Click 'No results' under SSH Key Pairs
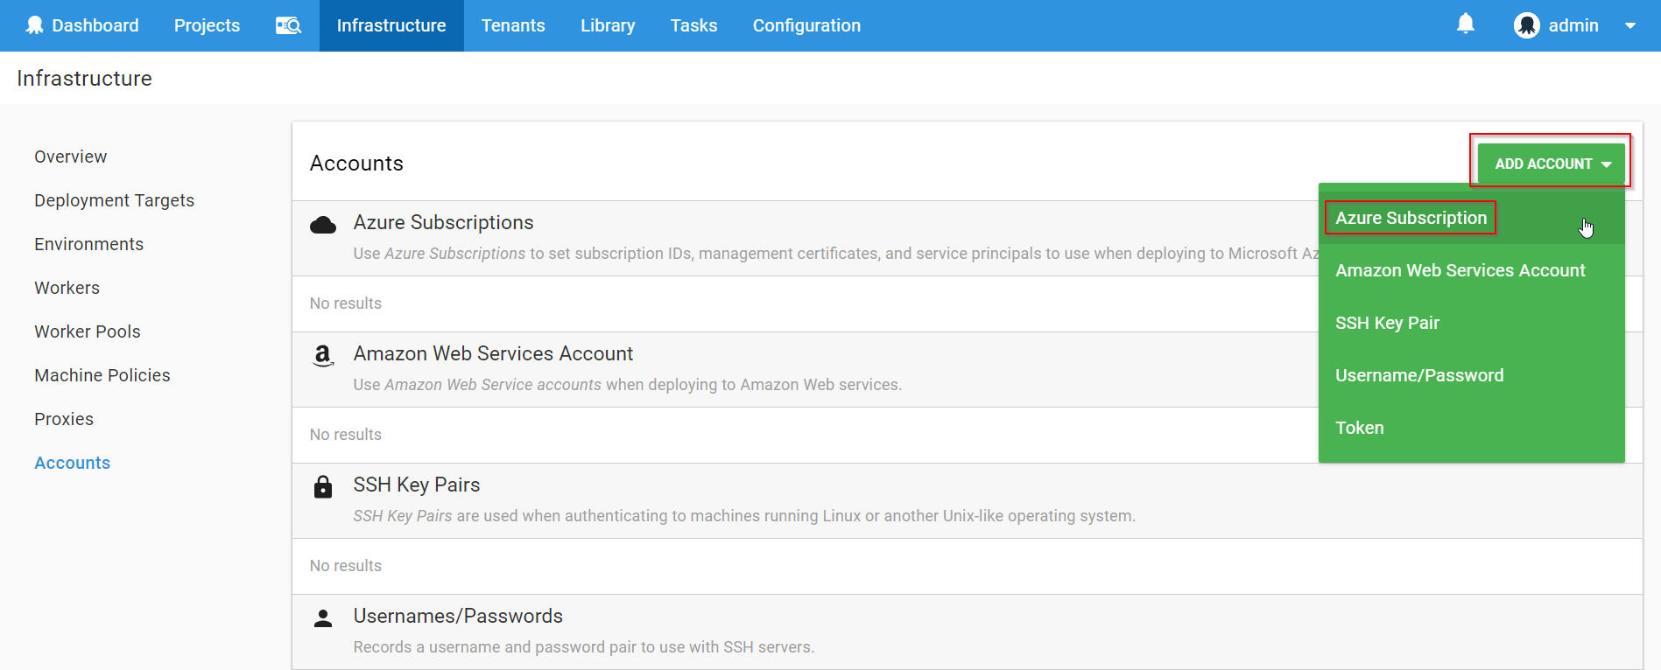The width and height of the screenshot is (1661, 670). 346,566
